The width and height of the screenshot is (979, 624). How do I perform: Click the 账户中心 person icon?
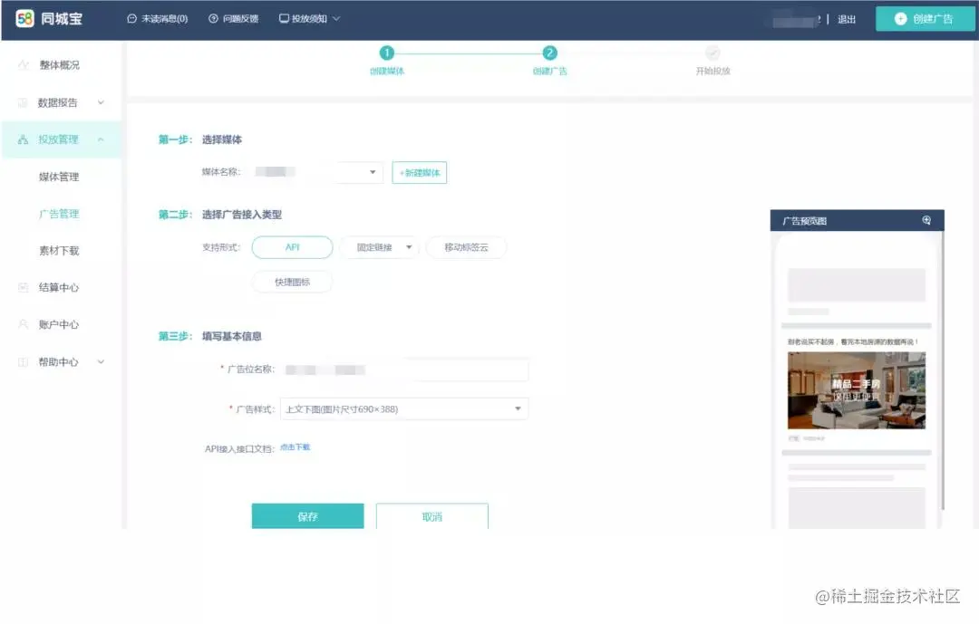tap(23, 324)
